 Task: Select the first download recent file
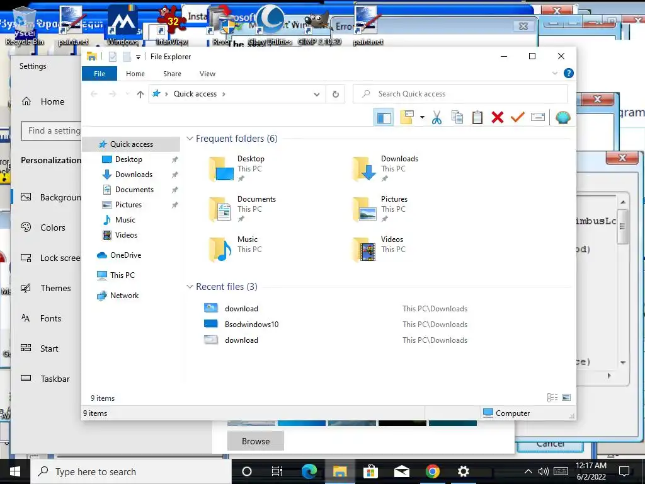click(241, 309)
